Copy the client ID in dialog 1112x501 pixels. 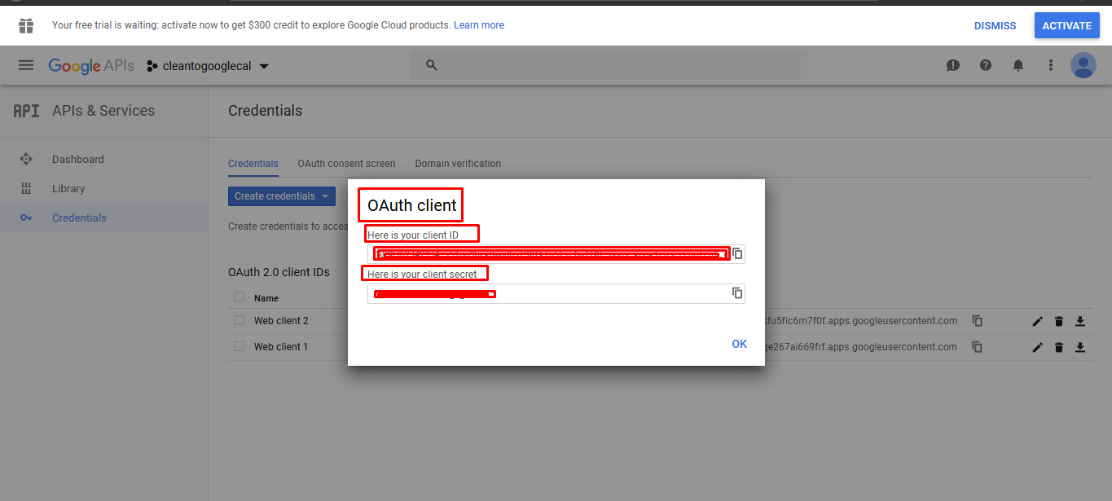(x=737, y=253)
